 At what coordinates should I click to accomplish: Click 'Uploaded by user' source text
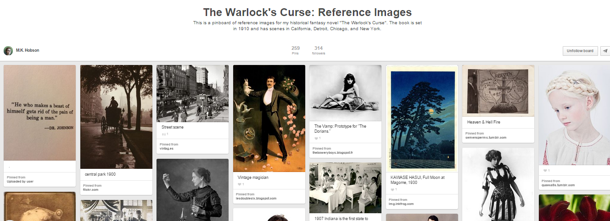click(20, 181)
